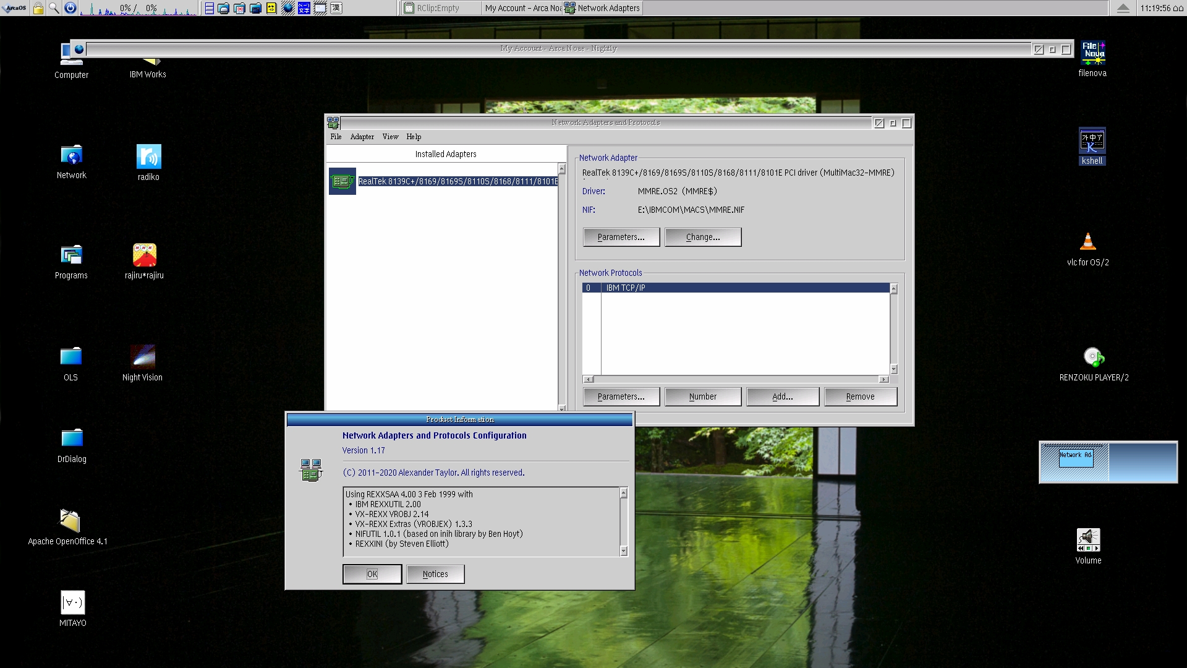This screenshot has width=1187, height=668.
Task: Open the Help menu
Action: 414,137
